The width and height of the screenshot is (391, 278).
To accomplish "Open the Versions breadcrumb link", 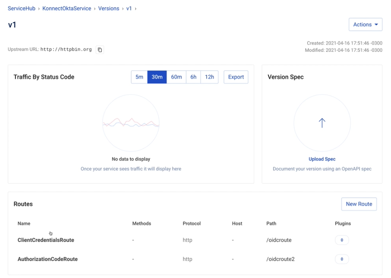I will pos(108,8).
